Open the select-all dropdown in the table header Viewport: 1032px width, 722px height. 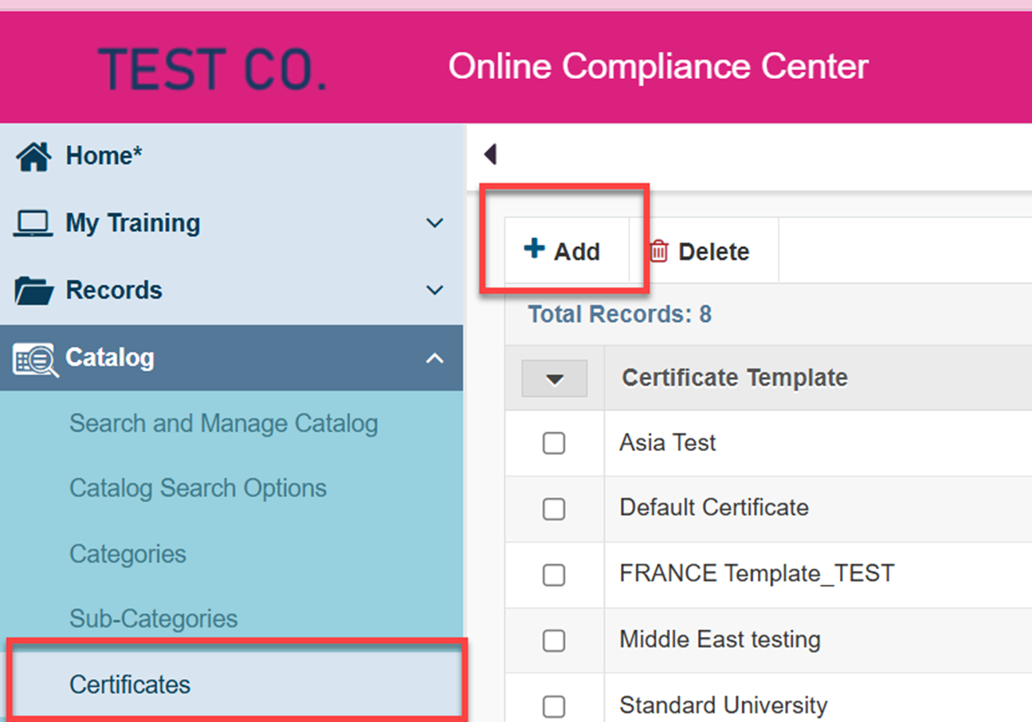coord(555,379)
